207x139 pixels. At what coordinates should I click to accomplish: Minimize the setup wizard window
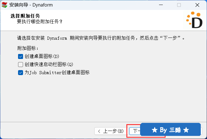tap(161, 5)
